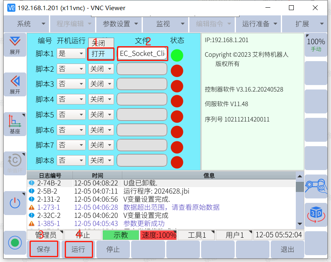
Task: Click the EC_Socket_Cli file field
Action: (142, 53)
